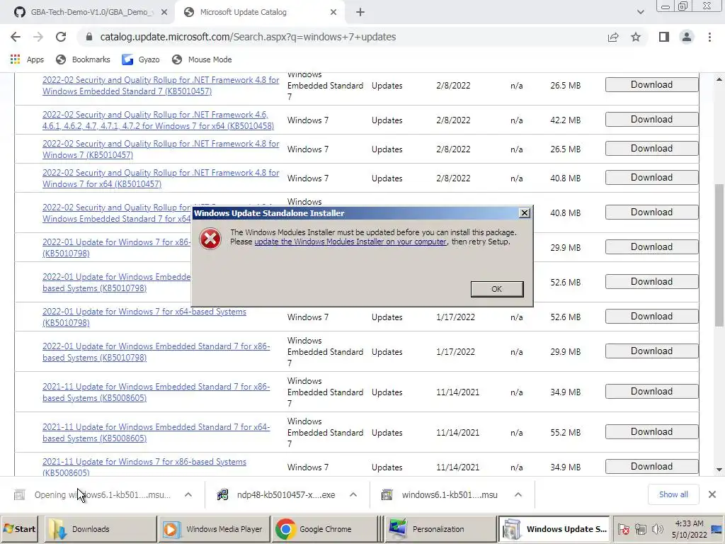Click the padlock site info icon
The image size is (725, 544).
tap(89, 37)
